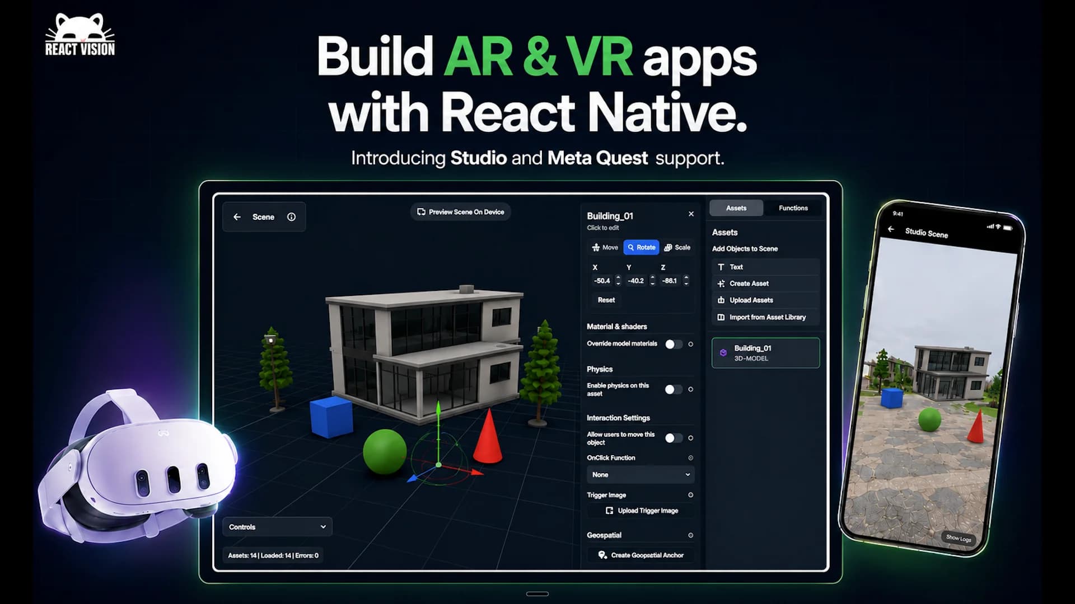Click info icon next to Override model materials
Image resolution: width=1075 pixels, height=604 pixels.
click(691, 344)
